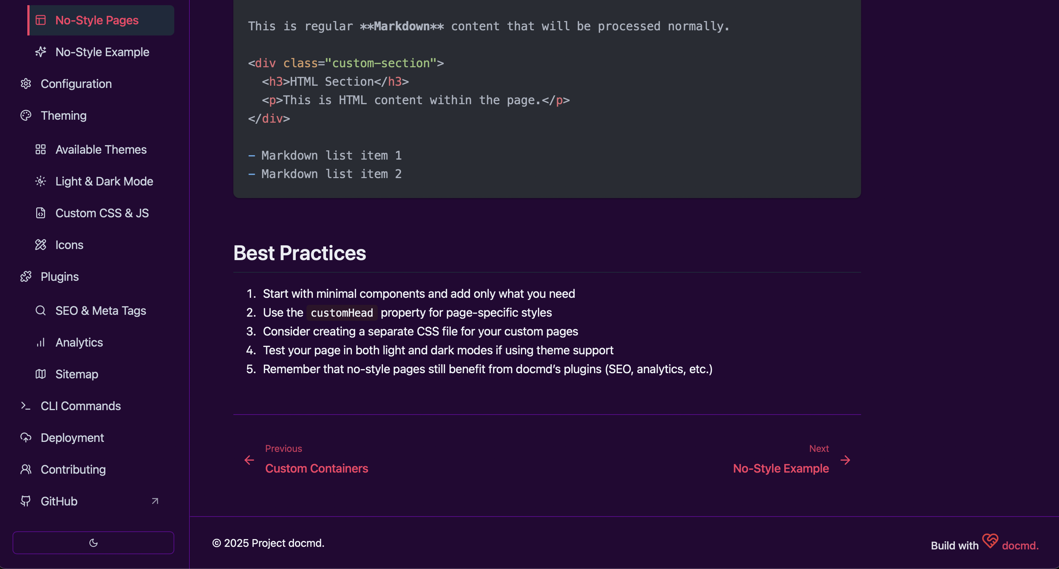Open the No-Style Example sidebar page
Image resolution: width=1059 pixels, height=569 pixels.
coord(101,52)
